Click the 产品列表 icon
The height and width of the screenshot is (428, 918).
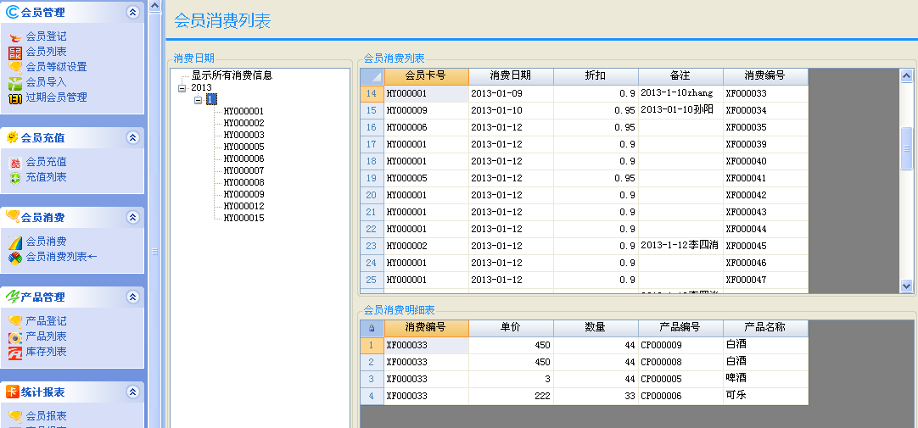(14, 336)
